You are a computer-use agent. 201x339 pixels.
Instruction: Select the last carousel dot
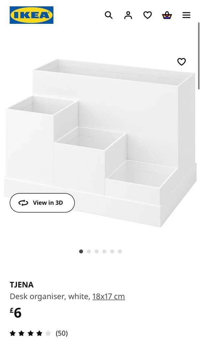pos(120,251)
